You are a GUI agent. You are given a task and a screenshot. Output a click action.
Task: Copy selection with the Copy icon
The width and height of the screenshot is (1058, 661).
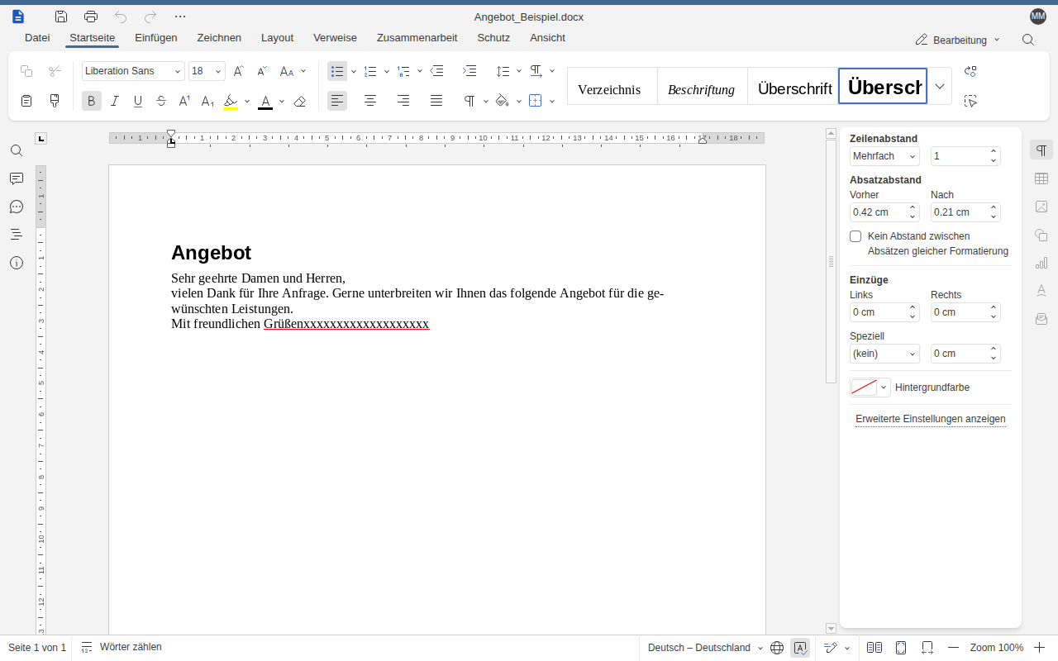tap(26, 71)
